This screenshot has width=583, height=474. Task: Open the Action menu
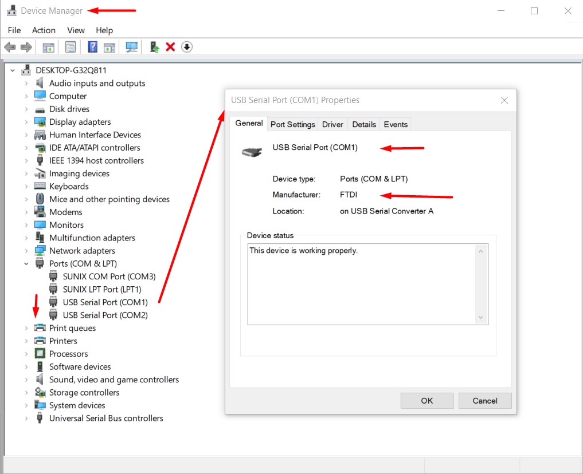point(44,30)
